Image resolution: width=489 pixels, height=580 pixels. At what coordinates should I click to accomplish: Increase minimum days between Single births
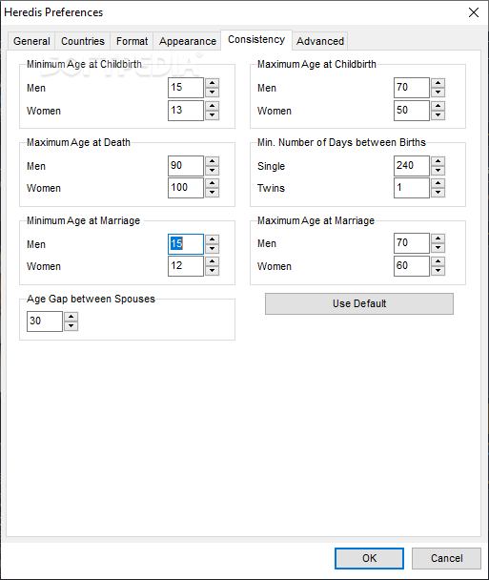(438, 161)
